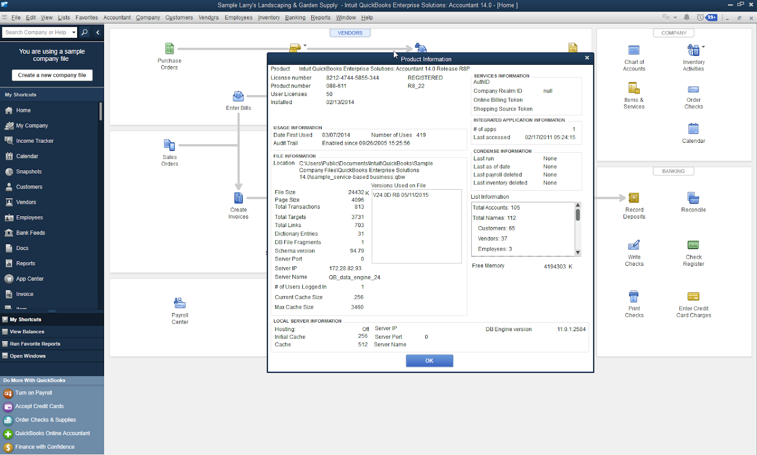Open the Lists menu

[64, 17]
